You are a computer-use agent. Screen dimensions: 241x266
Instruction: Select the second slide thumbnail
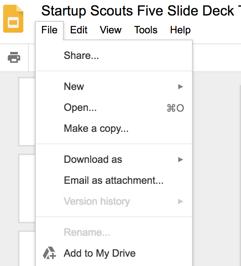point(26,188)
